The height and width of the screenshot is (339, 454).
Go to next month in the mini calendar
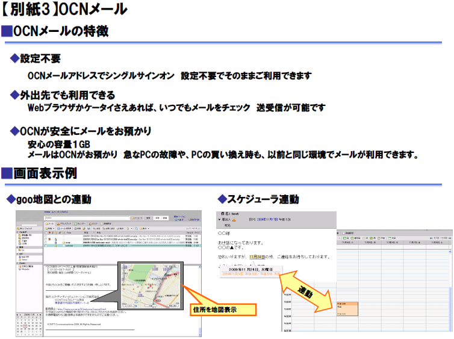click(x=38, y=315)
